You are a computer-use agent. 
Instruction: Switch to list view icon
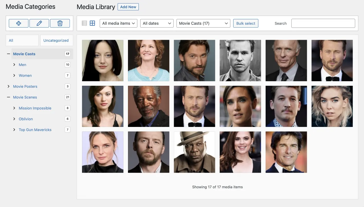pyautogui.click(x=84, y=23)
